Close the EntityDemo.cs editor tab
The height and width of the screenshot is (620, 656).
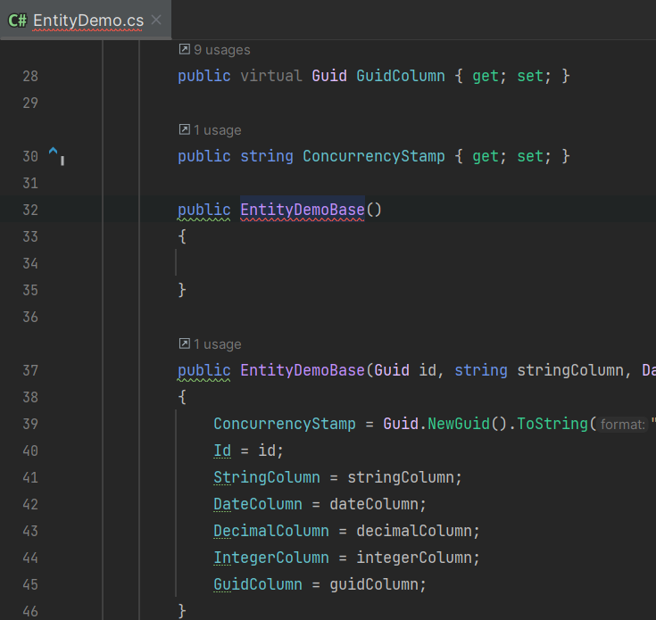156,20
